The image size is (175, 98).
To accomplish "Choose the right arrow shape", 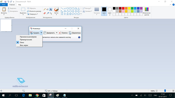I will 73,11.
